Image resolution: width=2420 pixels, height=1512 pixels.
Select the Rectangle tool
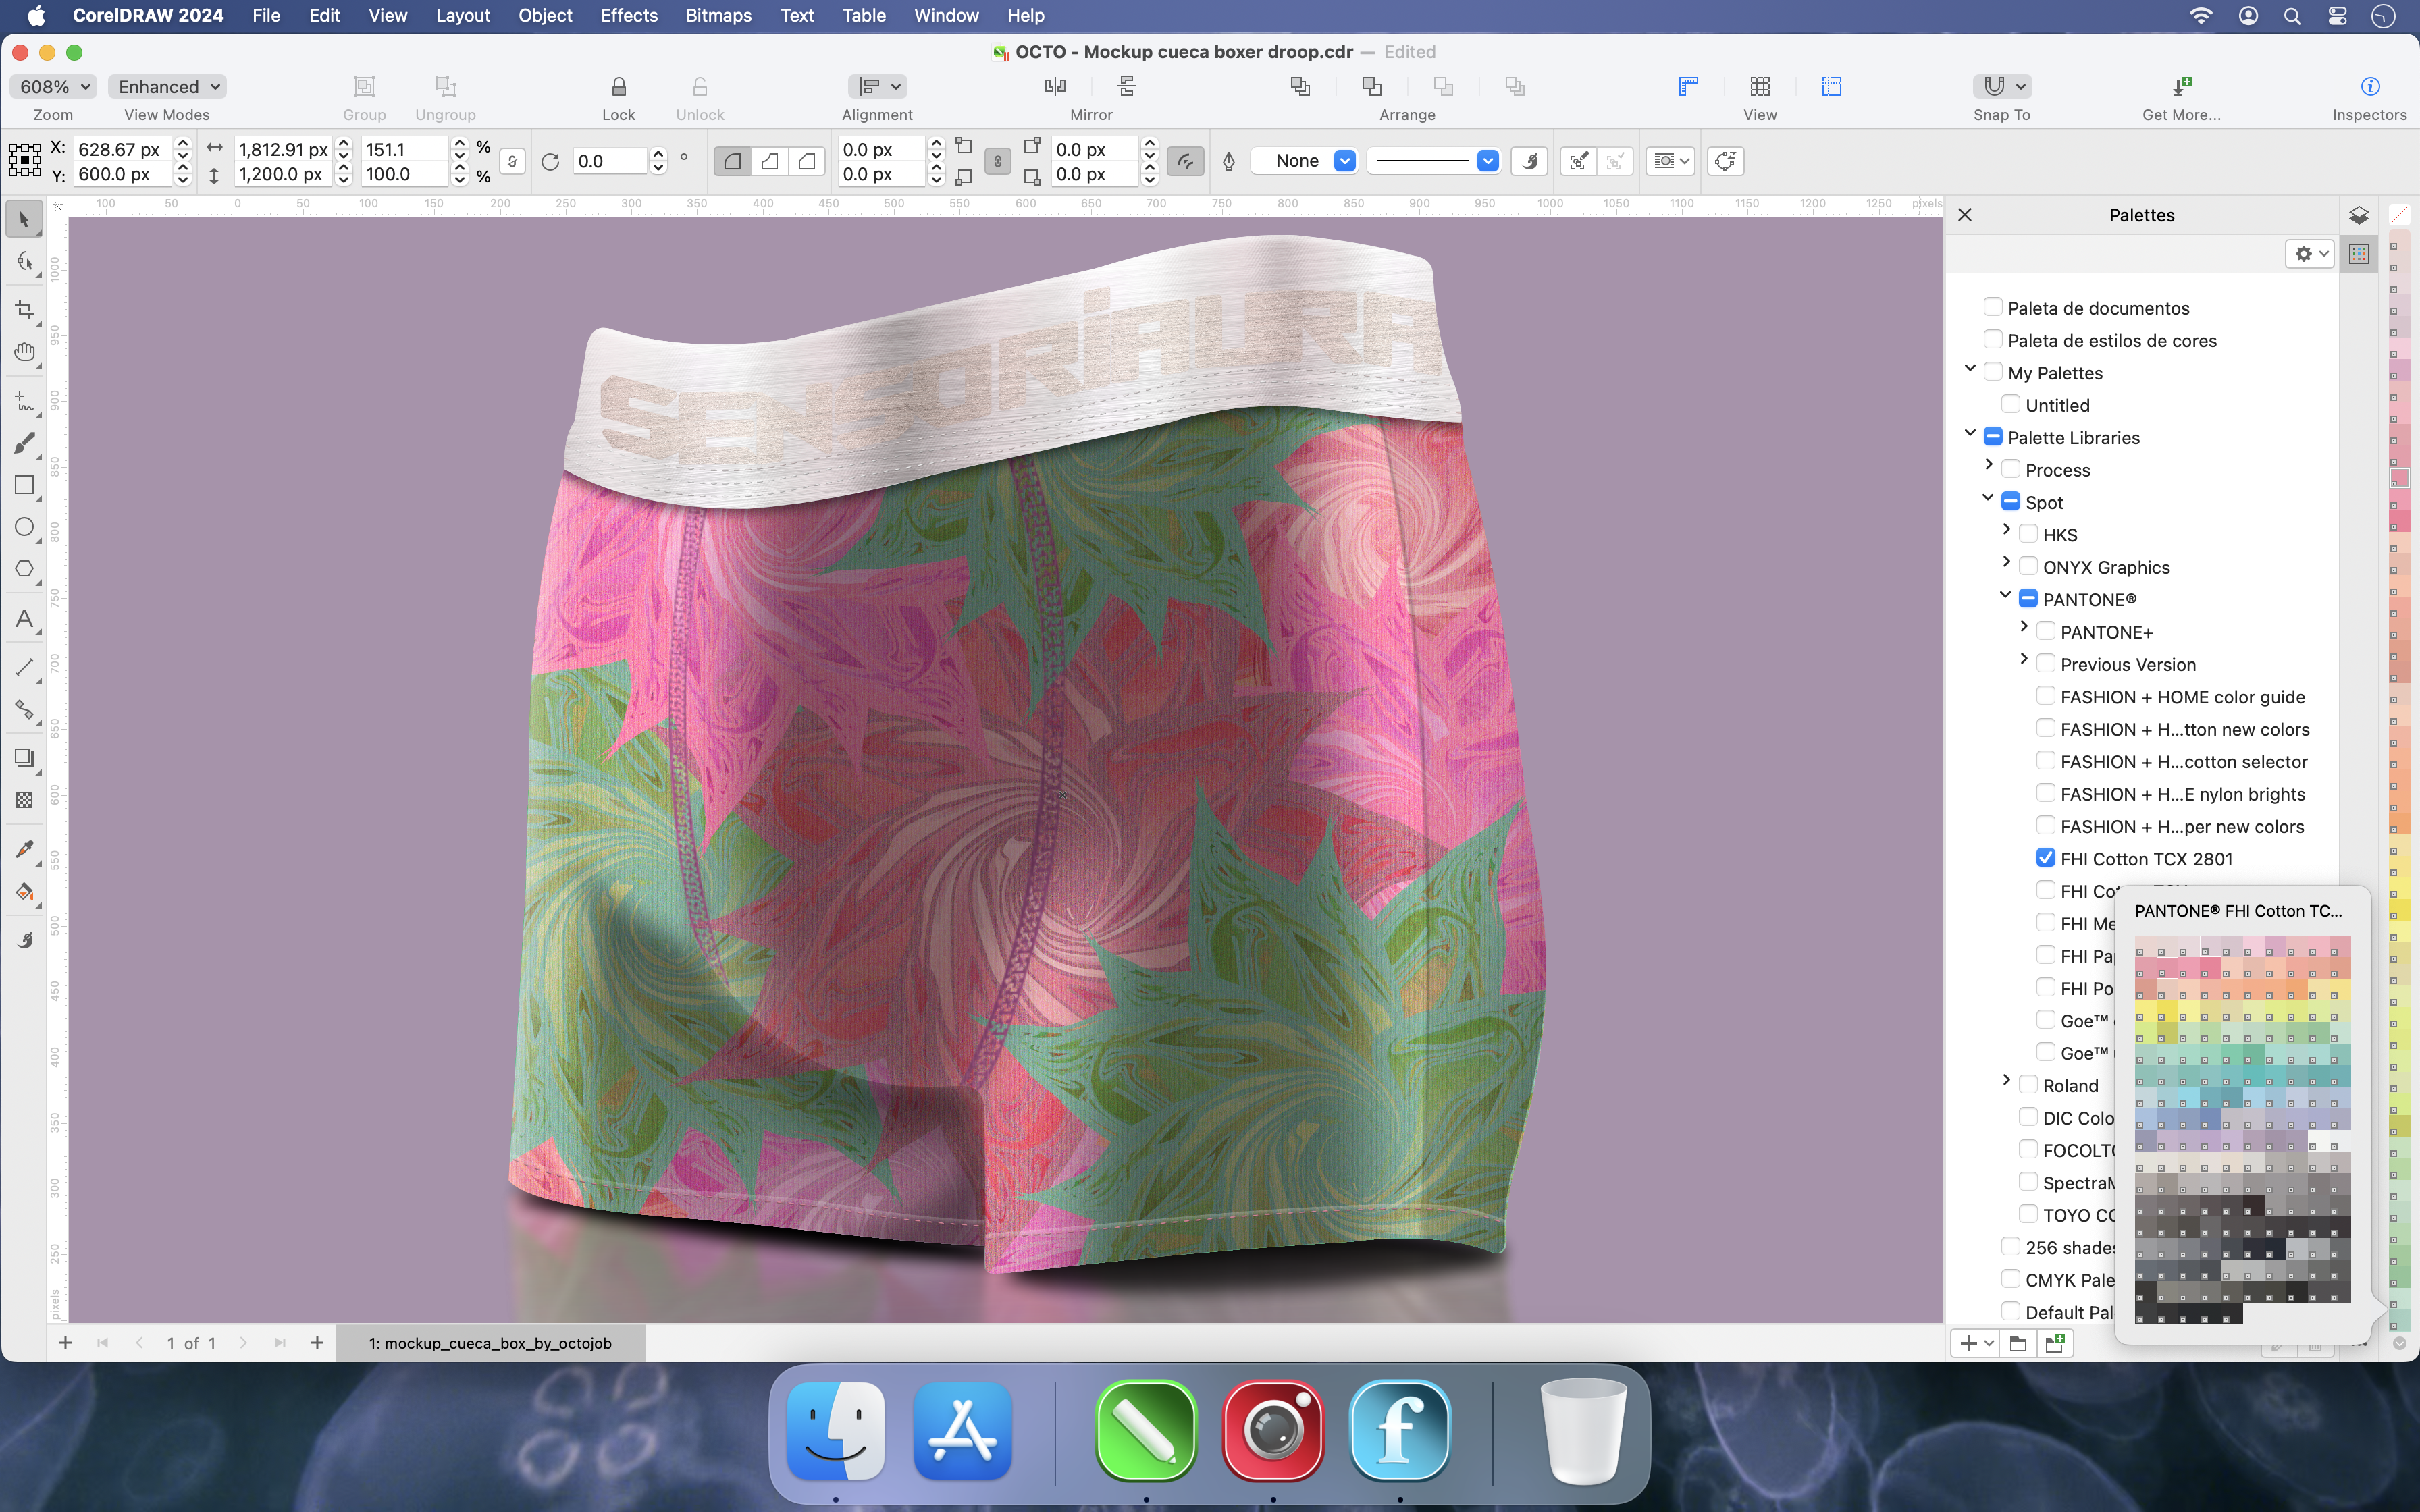pyautogui.click(x=24, y=485)
